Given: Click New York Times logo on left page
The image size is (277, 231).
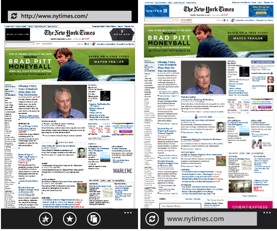Looking at the screenshot, I should click(70, 33).
